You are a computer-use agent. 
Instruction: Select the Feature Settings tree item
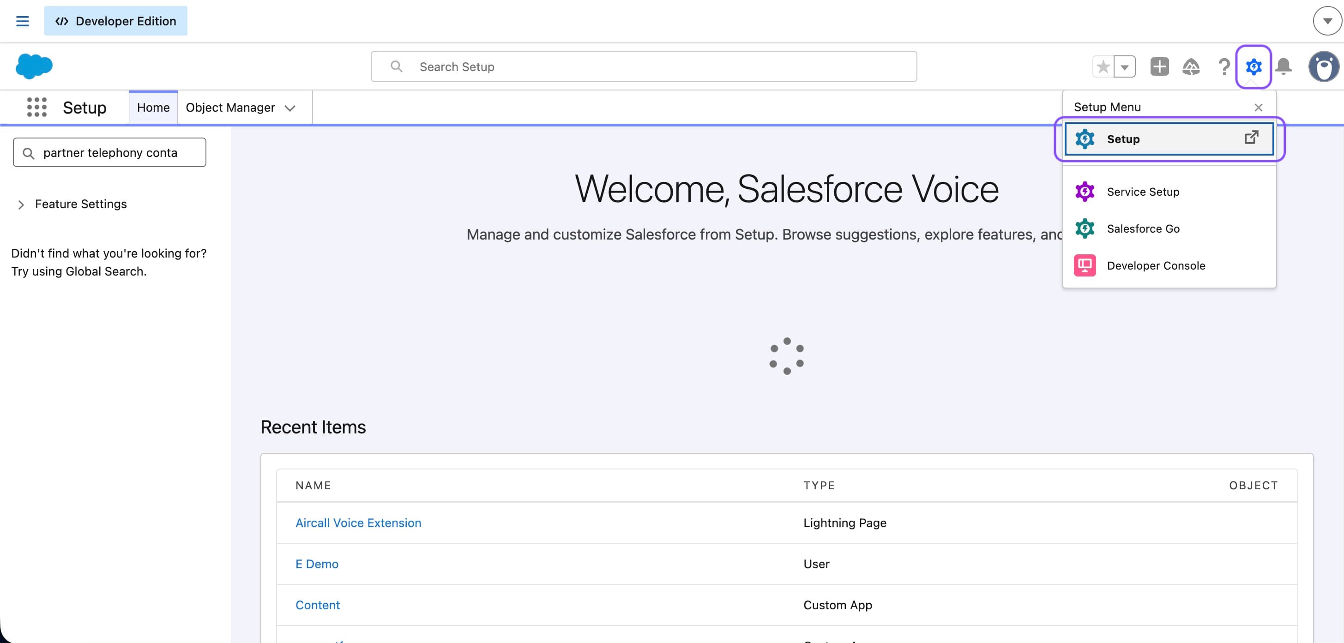pyautogui.click(x=81, y=204)
